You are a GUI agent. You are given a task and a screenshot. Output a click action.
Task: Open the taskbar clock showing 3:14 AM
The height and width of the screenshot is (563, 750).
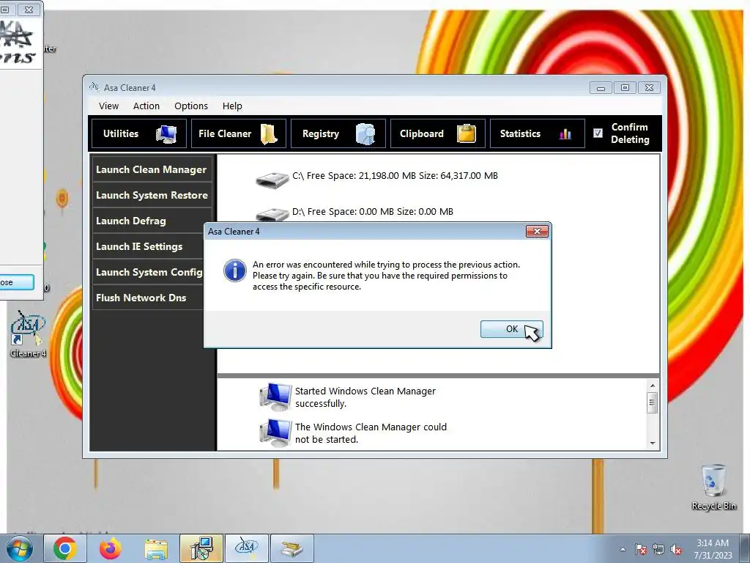point(713,549)
